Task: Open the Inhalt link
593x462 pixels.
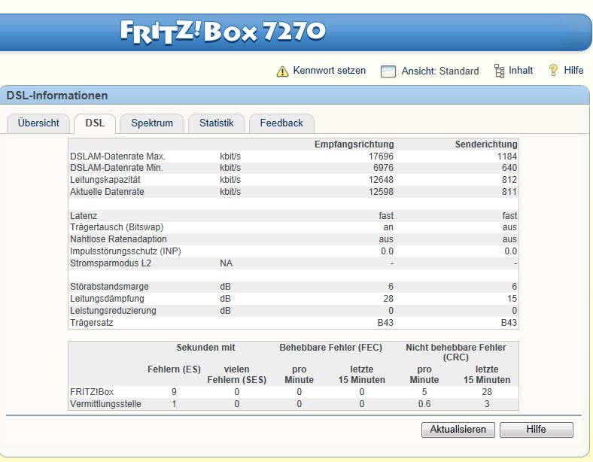Action: coord(521,71)
